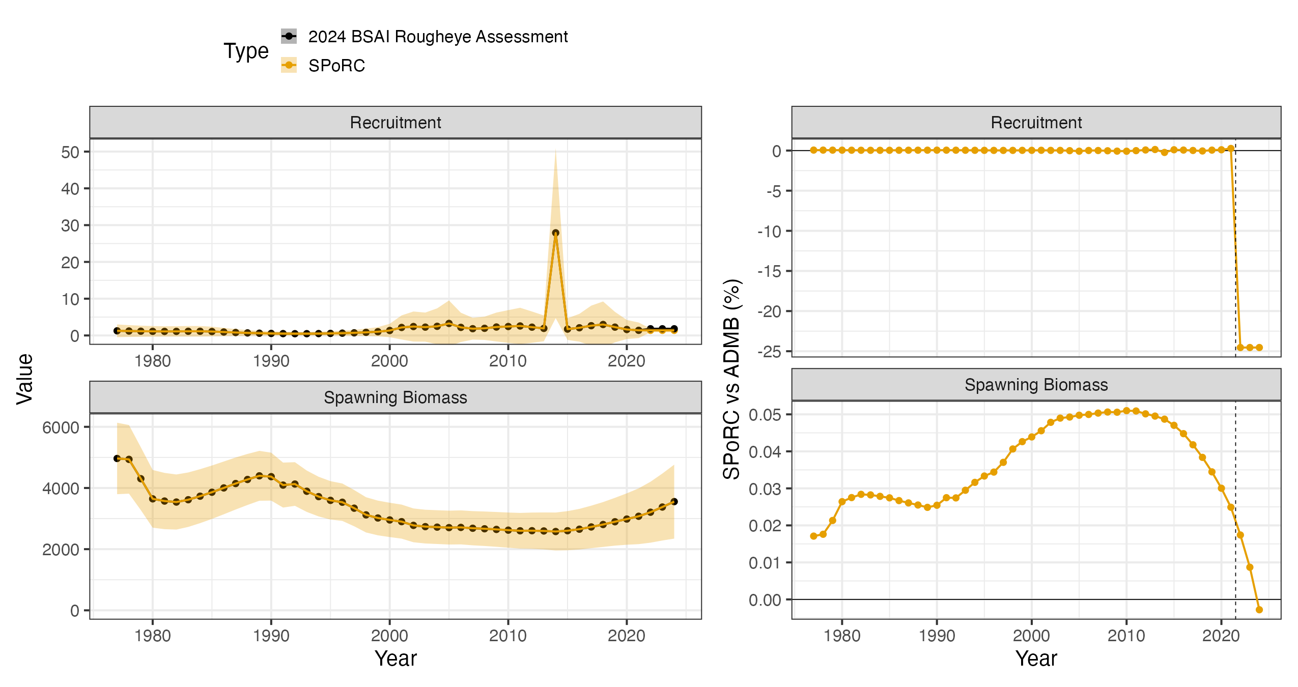The width and height of the screenshot is (1298, 687).
Task: Click the last recruitment difference point near -25
Action: (x=1259, y=348)
